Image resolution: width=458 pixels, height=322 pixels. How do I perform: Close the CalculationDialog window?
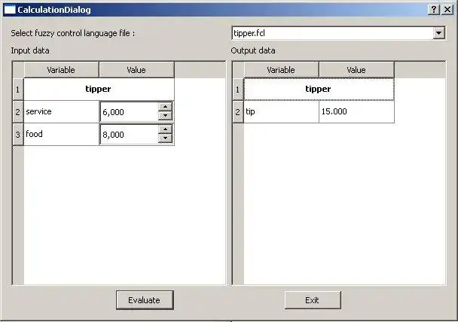[x=447, y=10]
